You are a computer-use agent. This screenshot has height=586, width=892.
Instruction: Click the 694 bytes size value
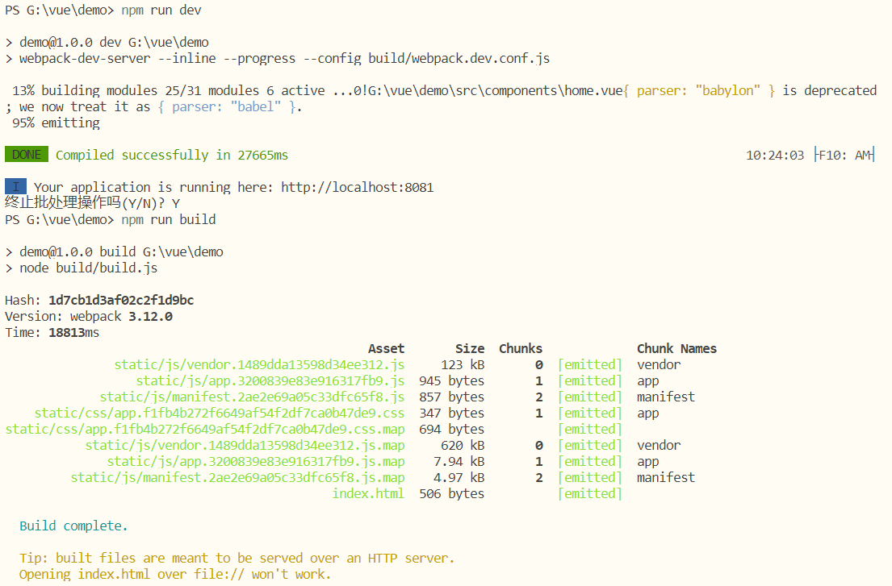point(452,430)
